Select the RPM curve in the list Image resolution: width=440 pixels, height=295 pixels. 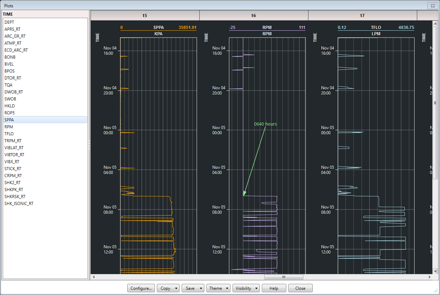click(9, 127)
